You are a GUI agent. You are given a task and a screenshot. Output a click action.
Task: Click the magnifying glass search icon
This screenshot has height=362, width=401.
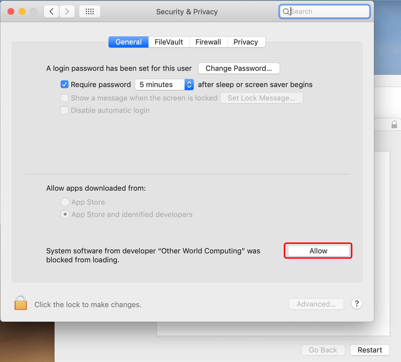pos(286,12)
